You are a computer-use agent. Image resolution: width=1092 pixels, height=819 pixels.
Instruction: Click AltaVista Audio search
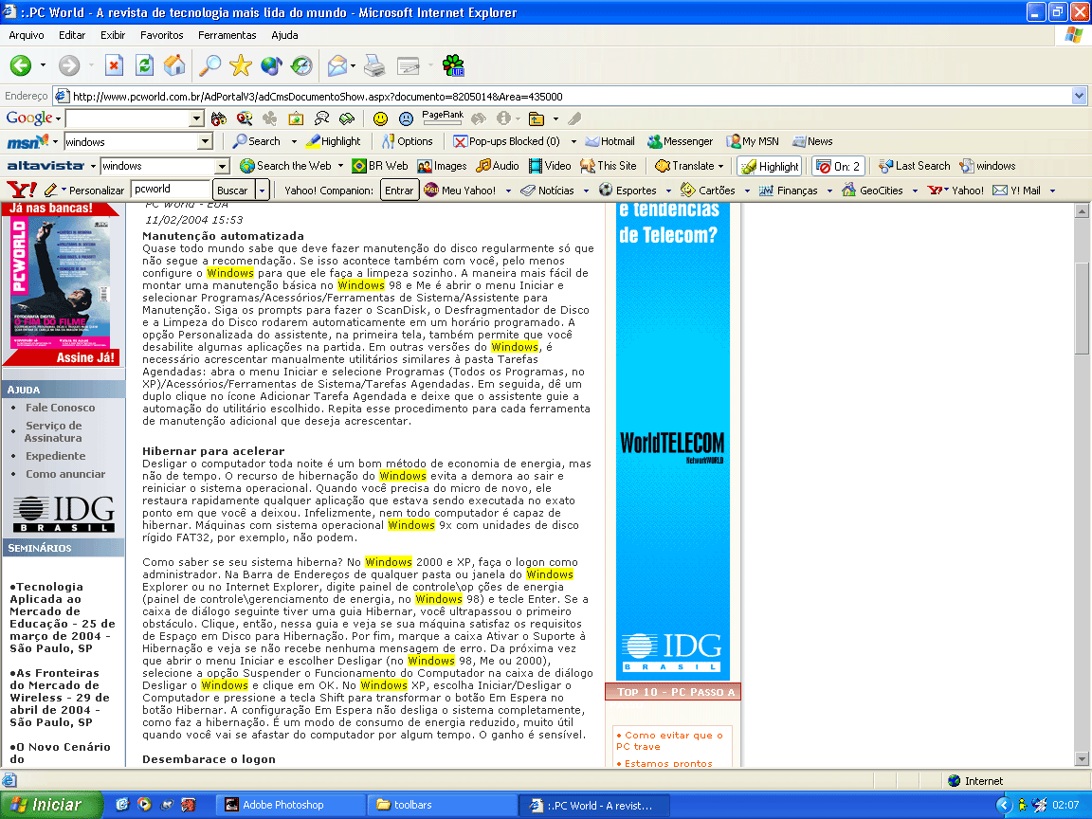(498, 166)
